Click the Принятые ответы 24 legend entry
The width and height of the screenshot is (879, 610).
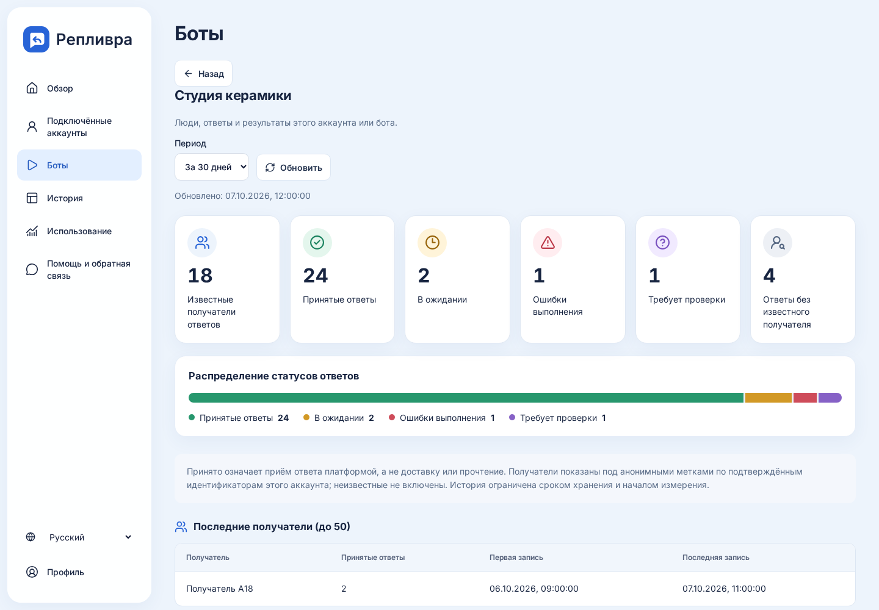pos(239,418)
